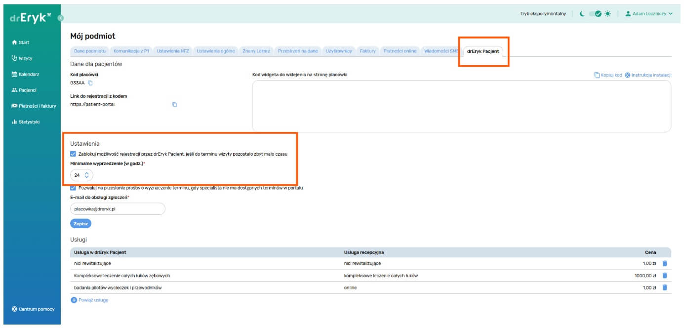The height and width of the screenshot is (328, 684).
Task: Delete the badania pilotów wycieczek row
Action: point(665,287)
